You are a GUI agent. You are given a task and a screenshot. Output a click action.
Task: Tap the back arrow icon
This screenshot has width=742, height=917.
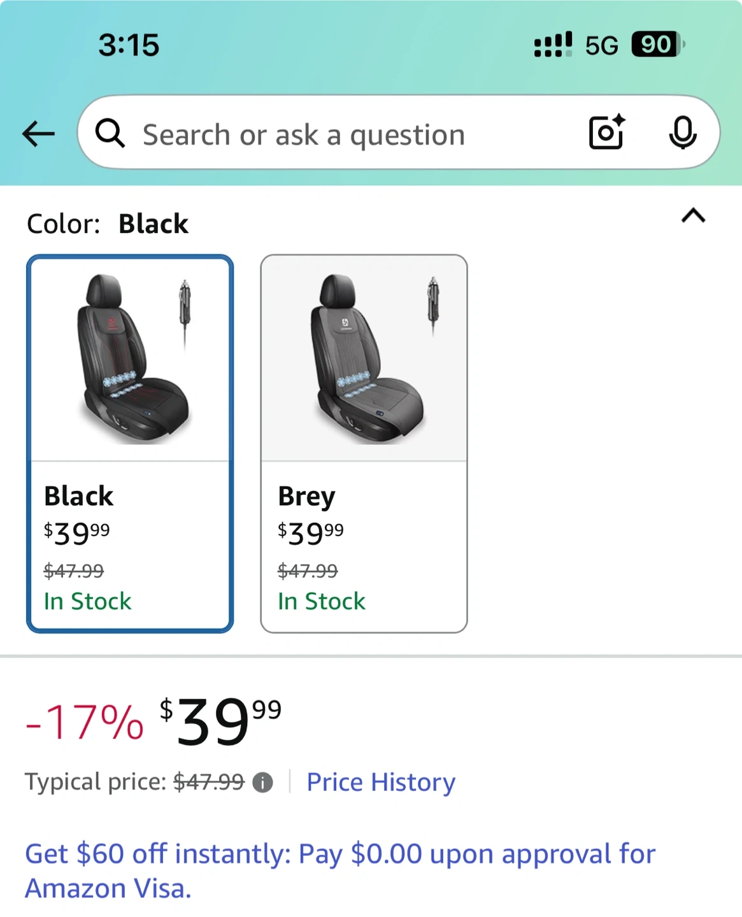pyautogui.click(x=39, y=134)
